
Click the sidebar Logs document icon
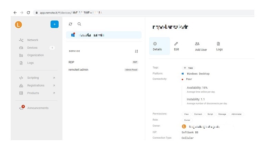tap(21, 63)
